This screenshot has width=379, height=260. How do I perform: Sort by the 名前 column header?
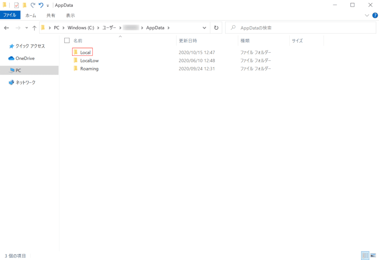[78, 41]
